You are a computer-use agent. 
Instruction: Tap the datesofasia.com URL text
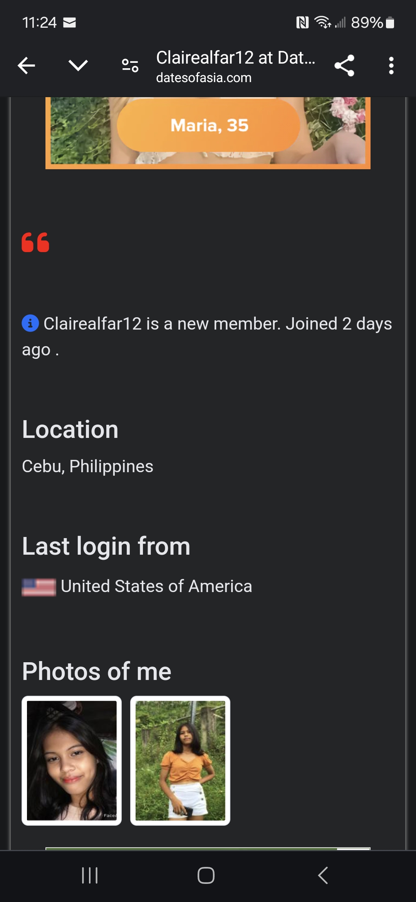204,78
